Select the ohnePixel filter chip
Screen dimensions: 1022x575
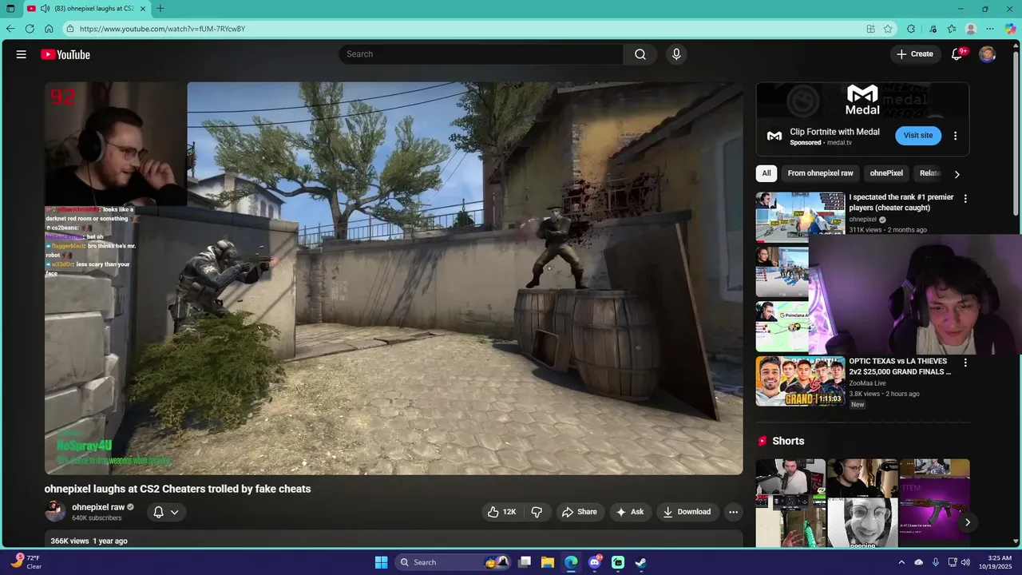coord(886,173)
